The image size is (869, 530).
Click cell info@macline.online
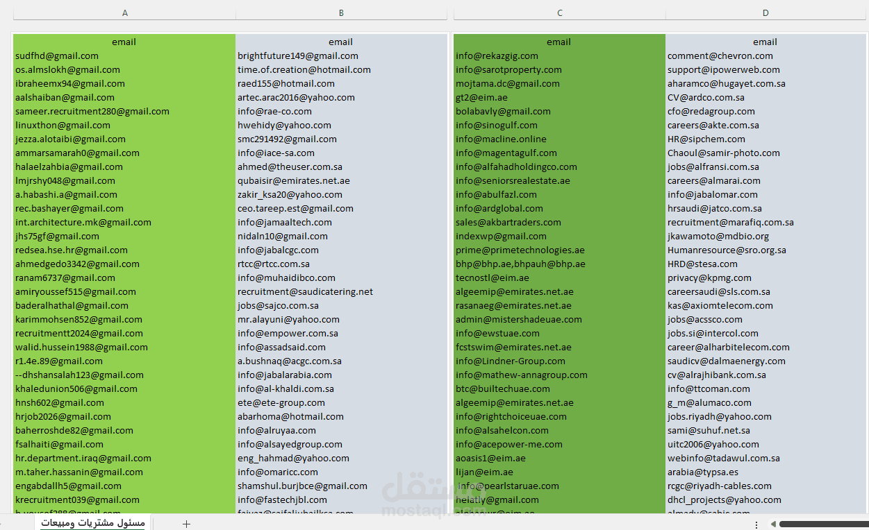click(559, 139)
